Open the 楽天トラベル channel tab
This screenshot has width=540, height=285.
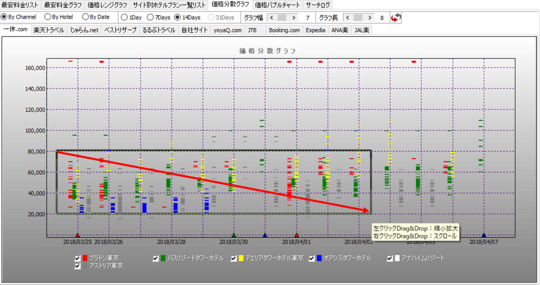point(49,30)
